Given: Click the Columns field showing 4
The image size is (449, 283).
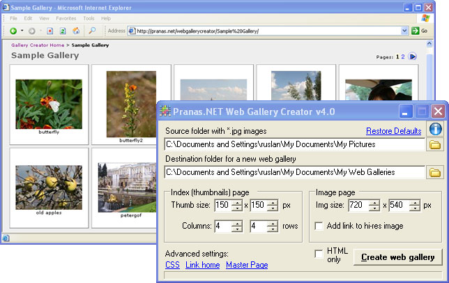Looking at the screenshot, I should (x=223, y=226).
